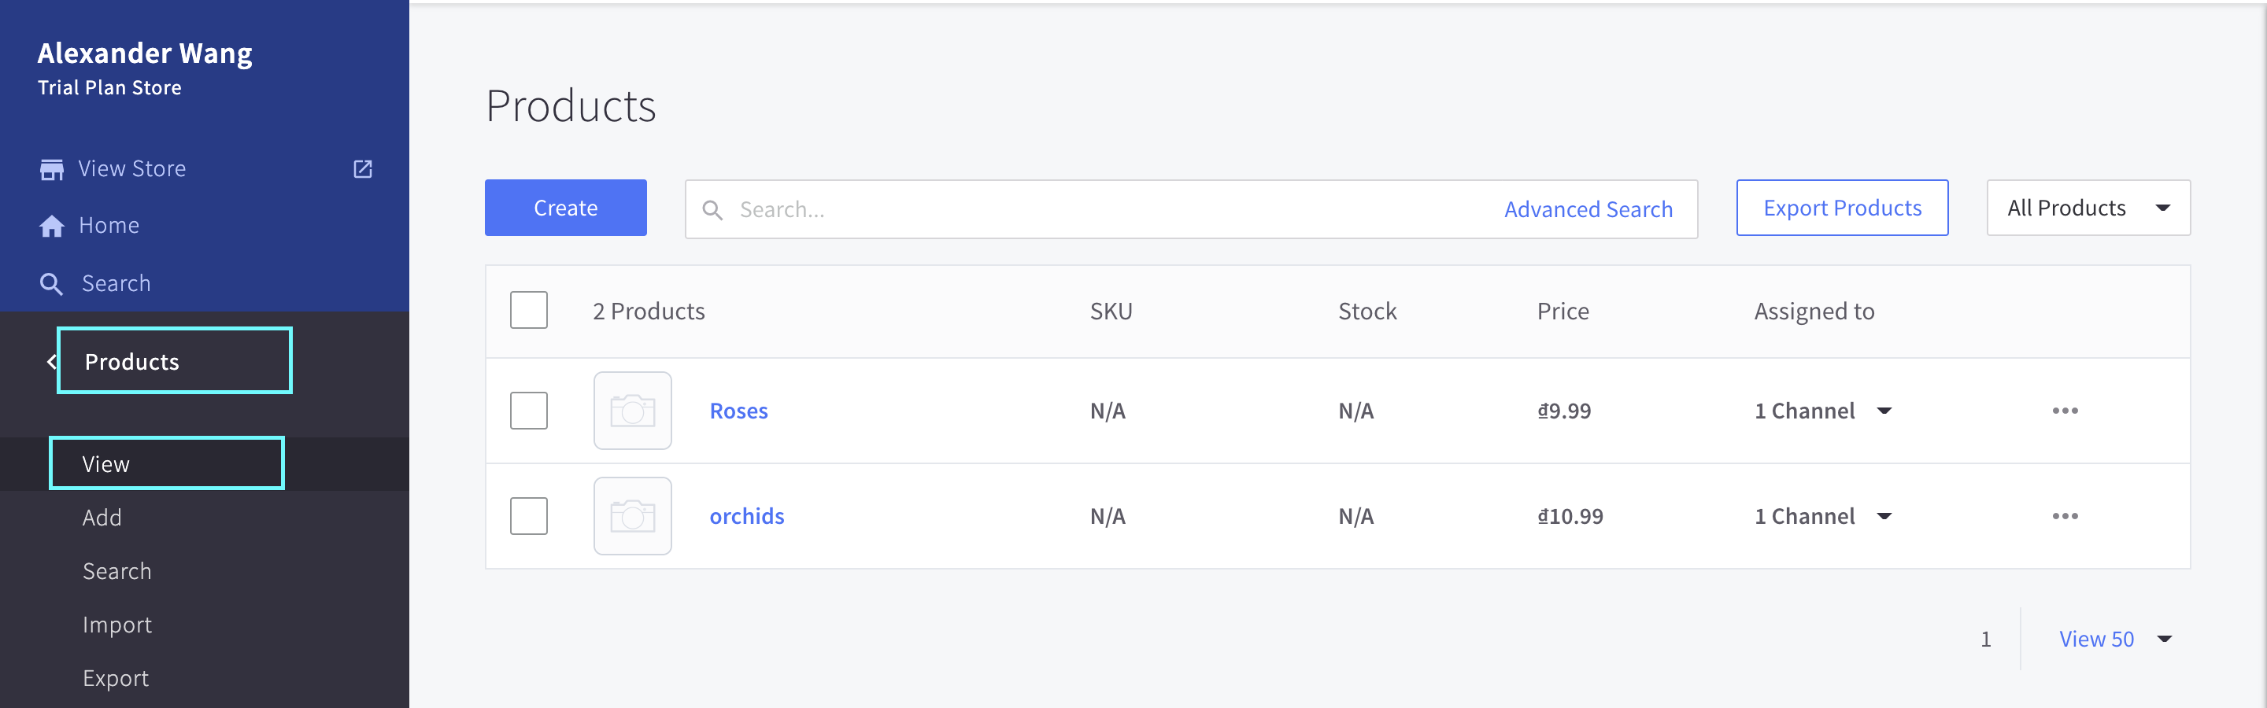This screenshot has height=708, width=2267.
Task: Click the Roses product image placeholder
Action: click(x=633, y=411)
